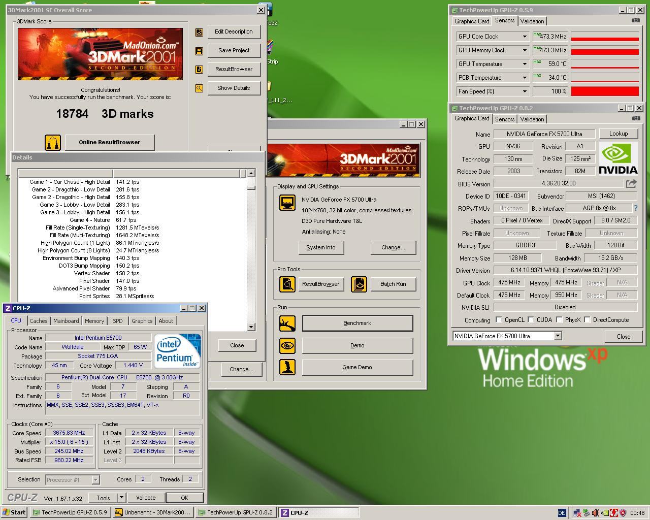This screenshot has width=650, height=520.
Task: Click the Game Demo joystick icon
Action: 287,367
